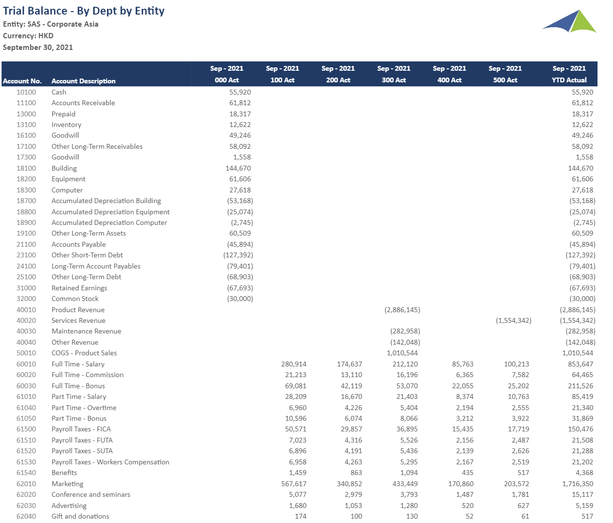Screen dimensions: 613x523
Task: Click the 300 Act column header
Action: tap(394, 80)
